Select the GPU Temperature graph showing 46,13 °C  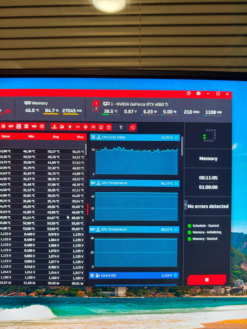(x=134, y=183)
